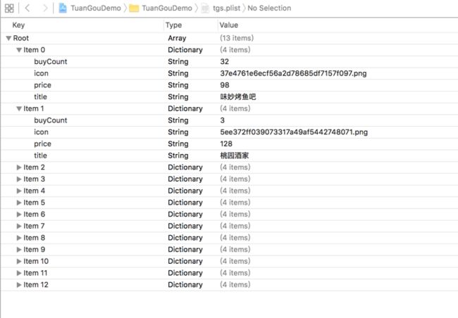Expand Item 7 dictionary

pyautogui.click(x=19, y=226)
